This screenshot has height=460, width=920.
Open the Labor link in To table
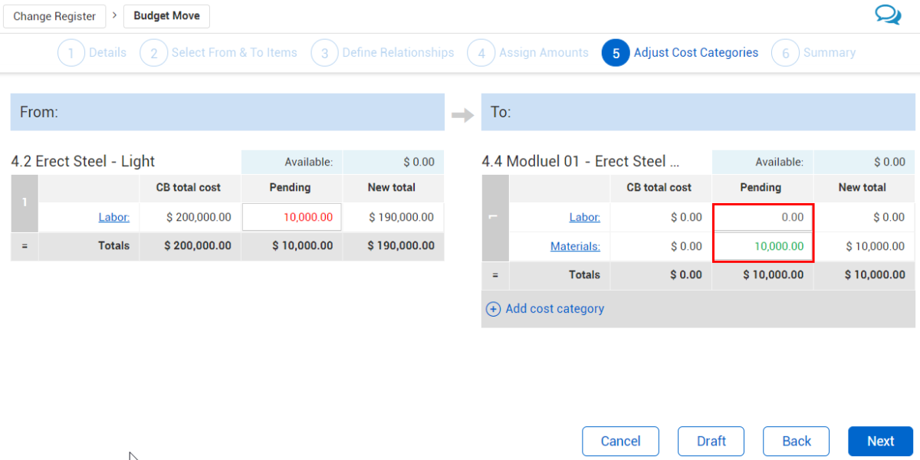coord(584,217)
